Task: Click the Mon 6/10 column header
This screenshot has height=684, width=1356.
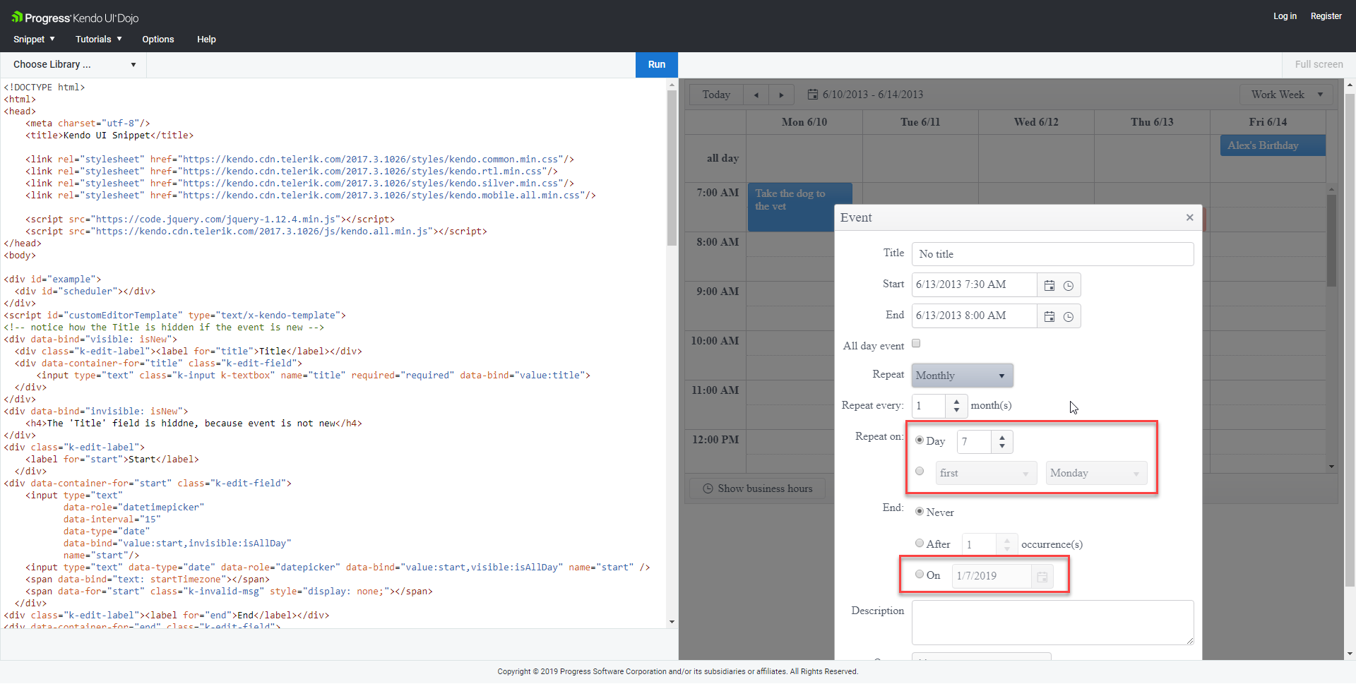Action: click(804, 122)
